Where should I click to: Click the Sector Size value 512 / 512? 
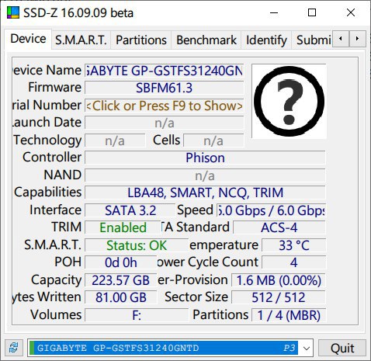click(279, 297)
